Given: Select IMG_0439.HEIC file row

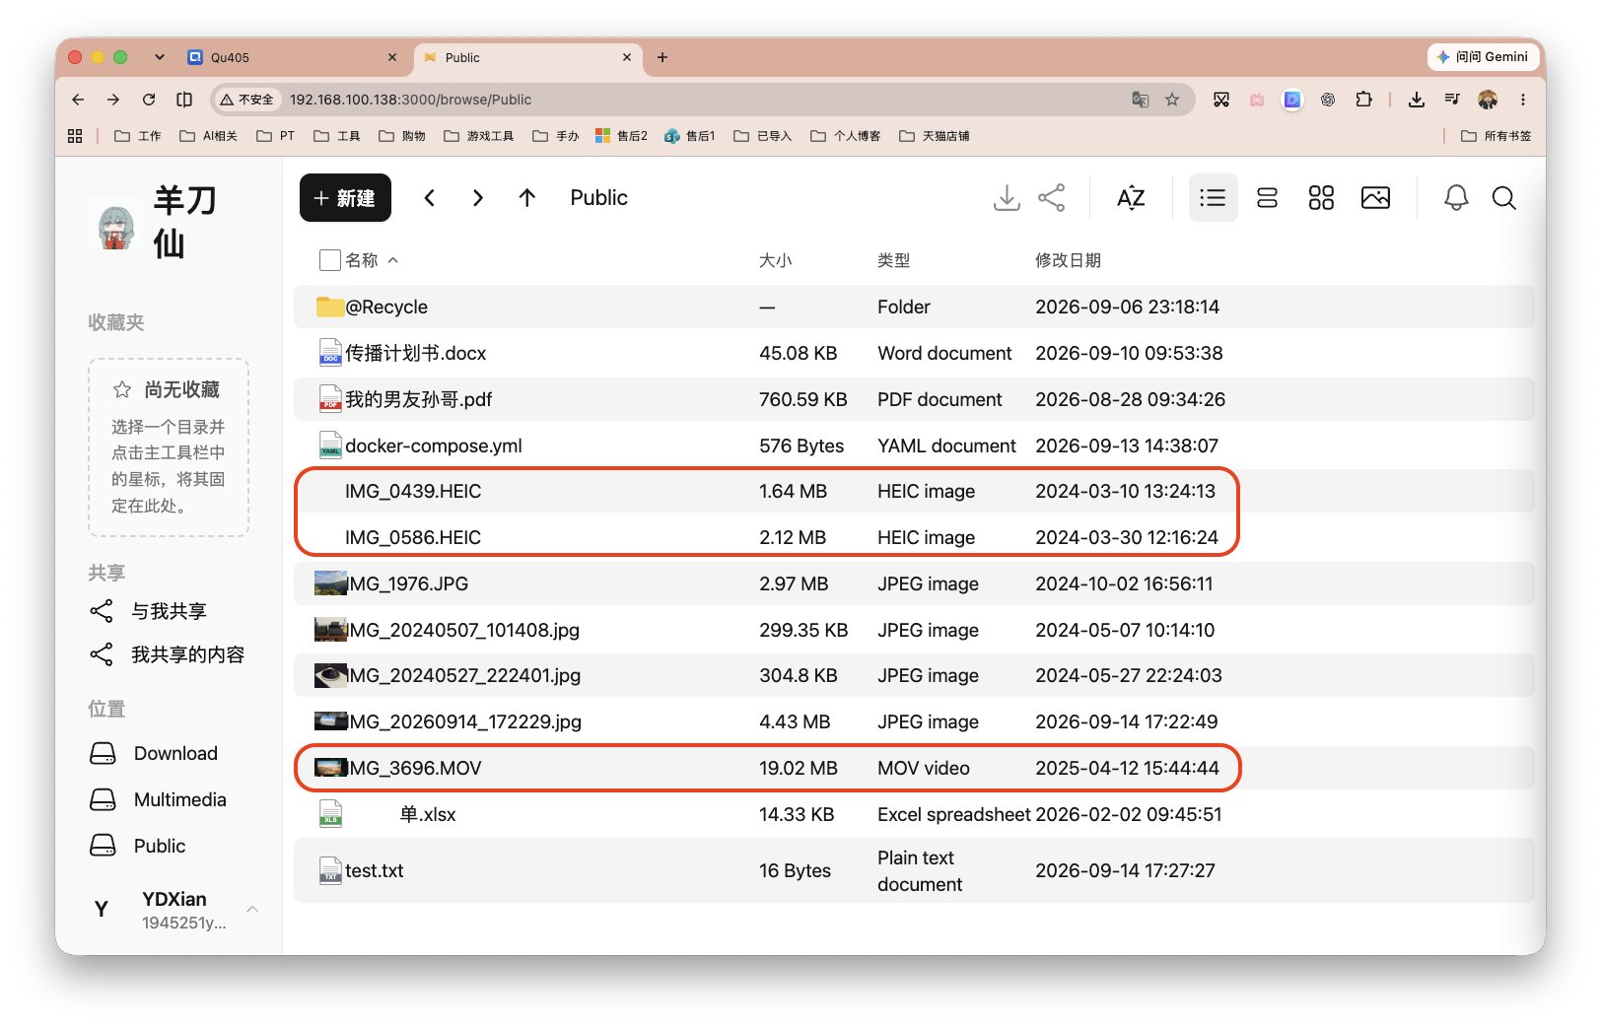Looking at the screenshot, I should [914, 491].
